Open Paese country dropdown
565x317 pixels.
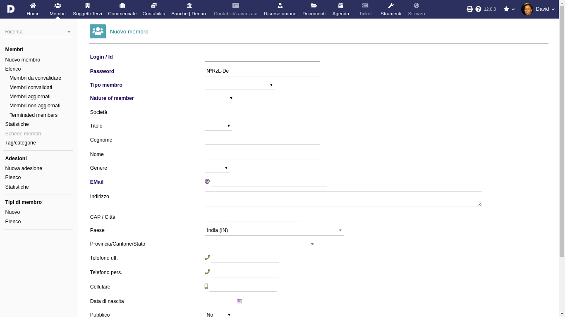pyautogui.click(x=274, y=230)
